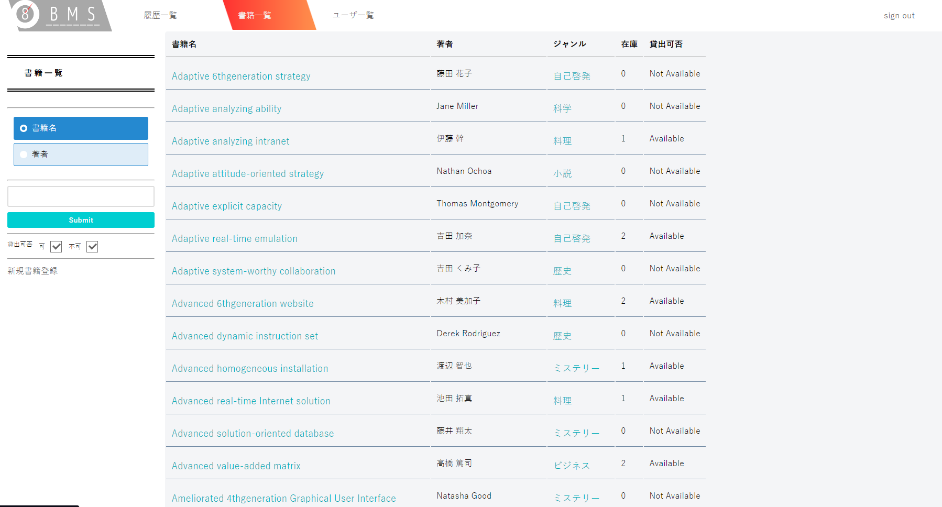Open Adaptive real-time emulation book
This screenshot has height=507, width=942.
coord(235,239)
